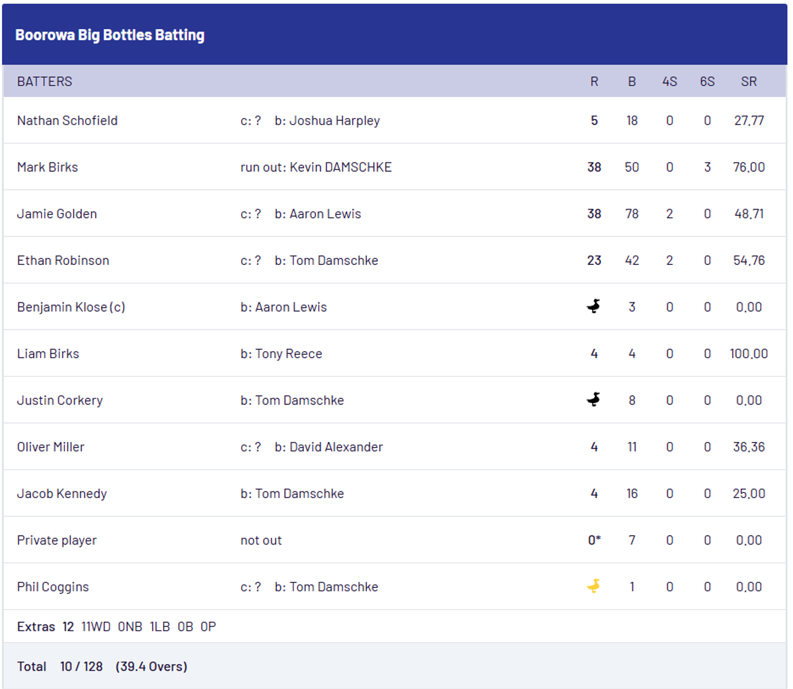Click run out fielder Kevin DAMSCHKE

click(340, 167)
